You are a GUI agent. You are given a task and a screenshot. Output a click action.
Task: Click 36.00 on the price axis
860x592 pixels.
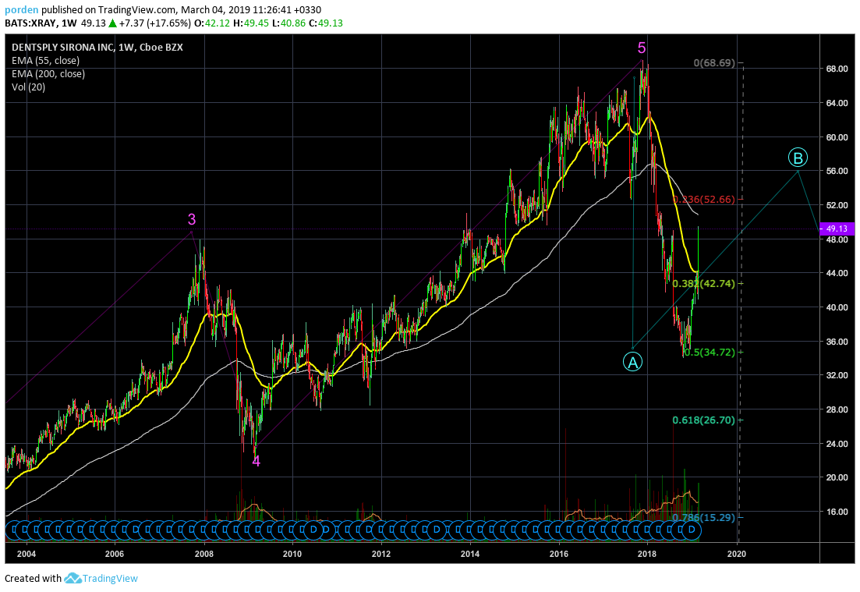point(837,342)
